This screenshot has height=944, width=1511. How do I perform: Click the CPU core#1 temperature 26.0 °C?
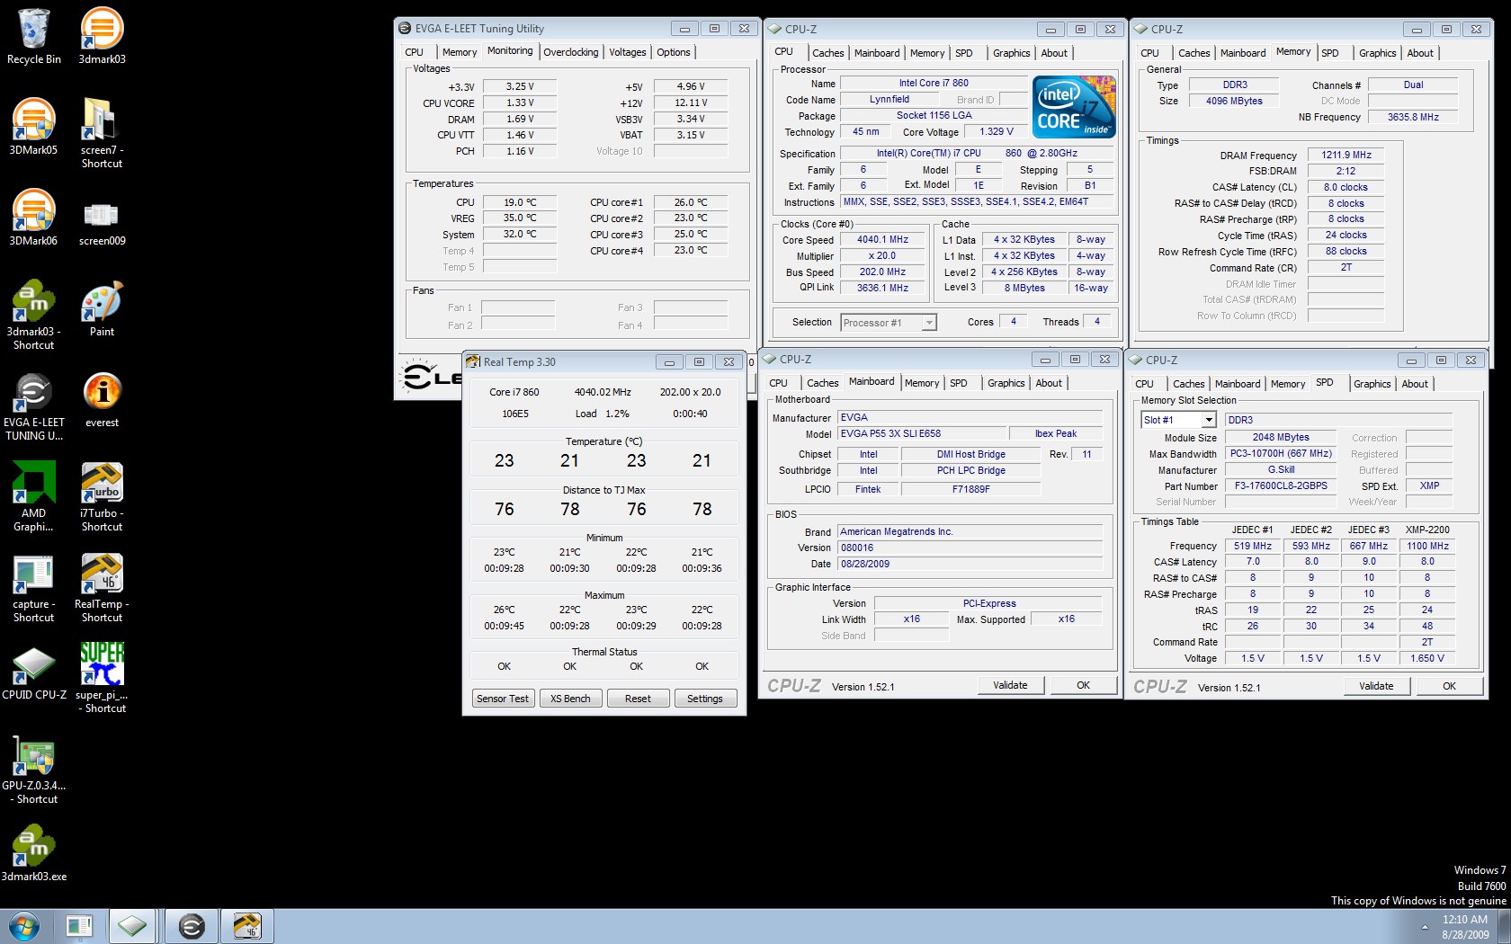pos(691,202)
